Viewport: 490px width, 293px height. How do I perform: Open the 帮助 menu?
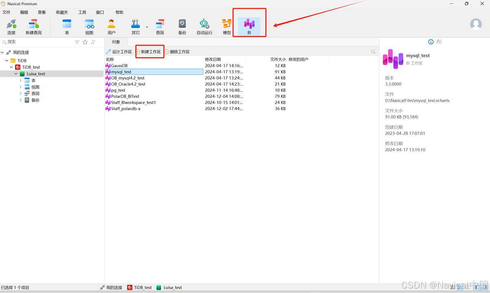click(120, 12)
